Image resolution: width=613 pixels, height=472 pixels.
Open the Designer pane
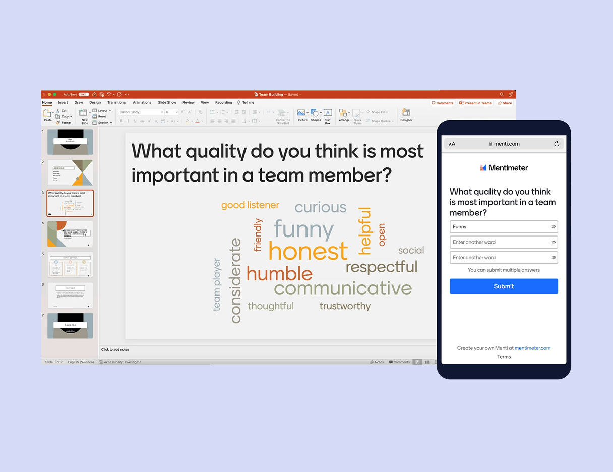click(406, 114)
